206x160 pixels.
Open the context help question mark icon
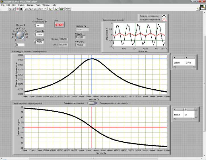pos(197,9)
